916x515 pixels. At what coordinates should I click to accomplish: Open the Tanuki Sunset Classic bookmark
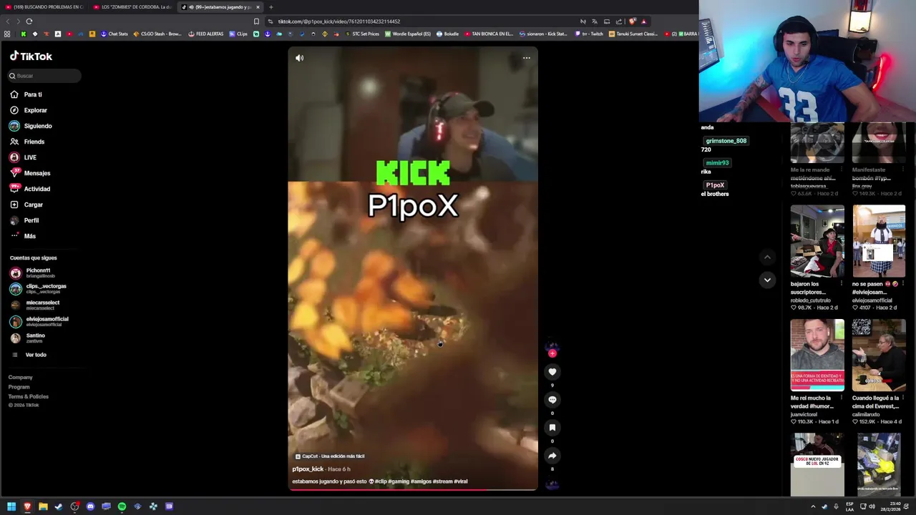(x=633, y=34)
